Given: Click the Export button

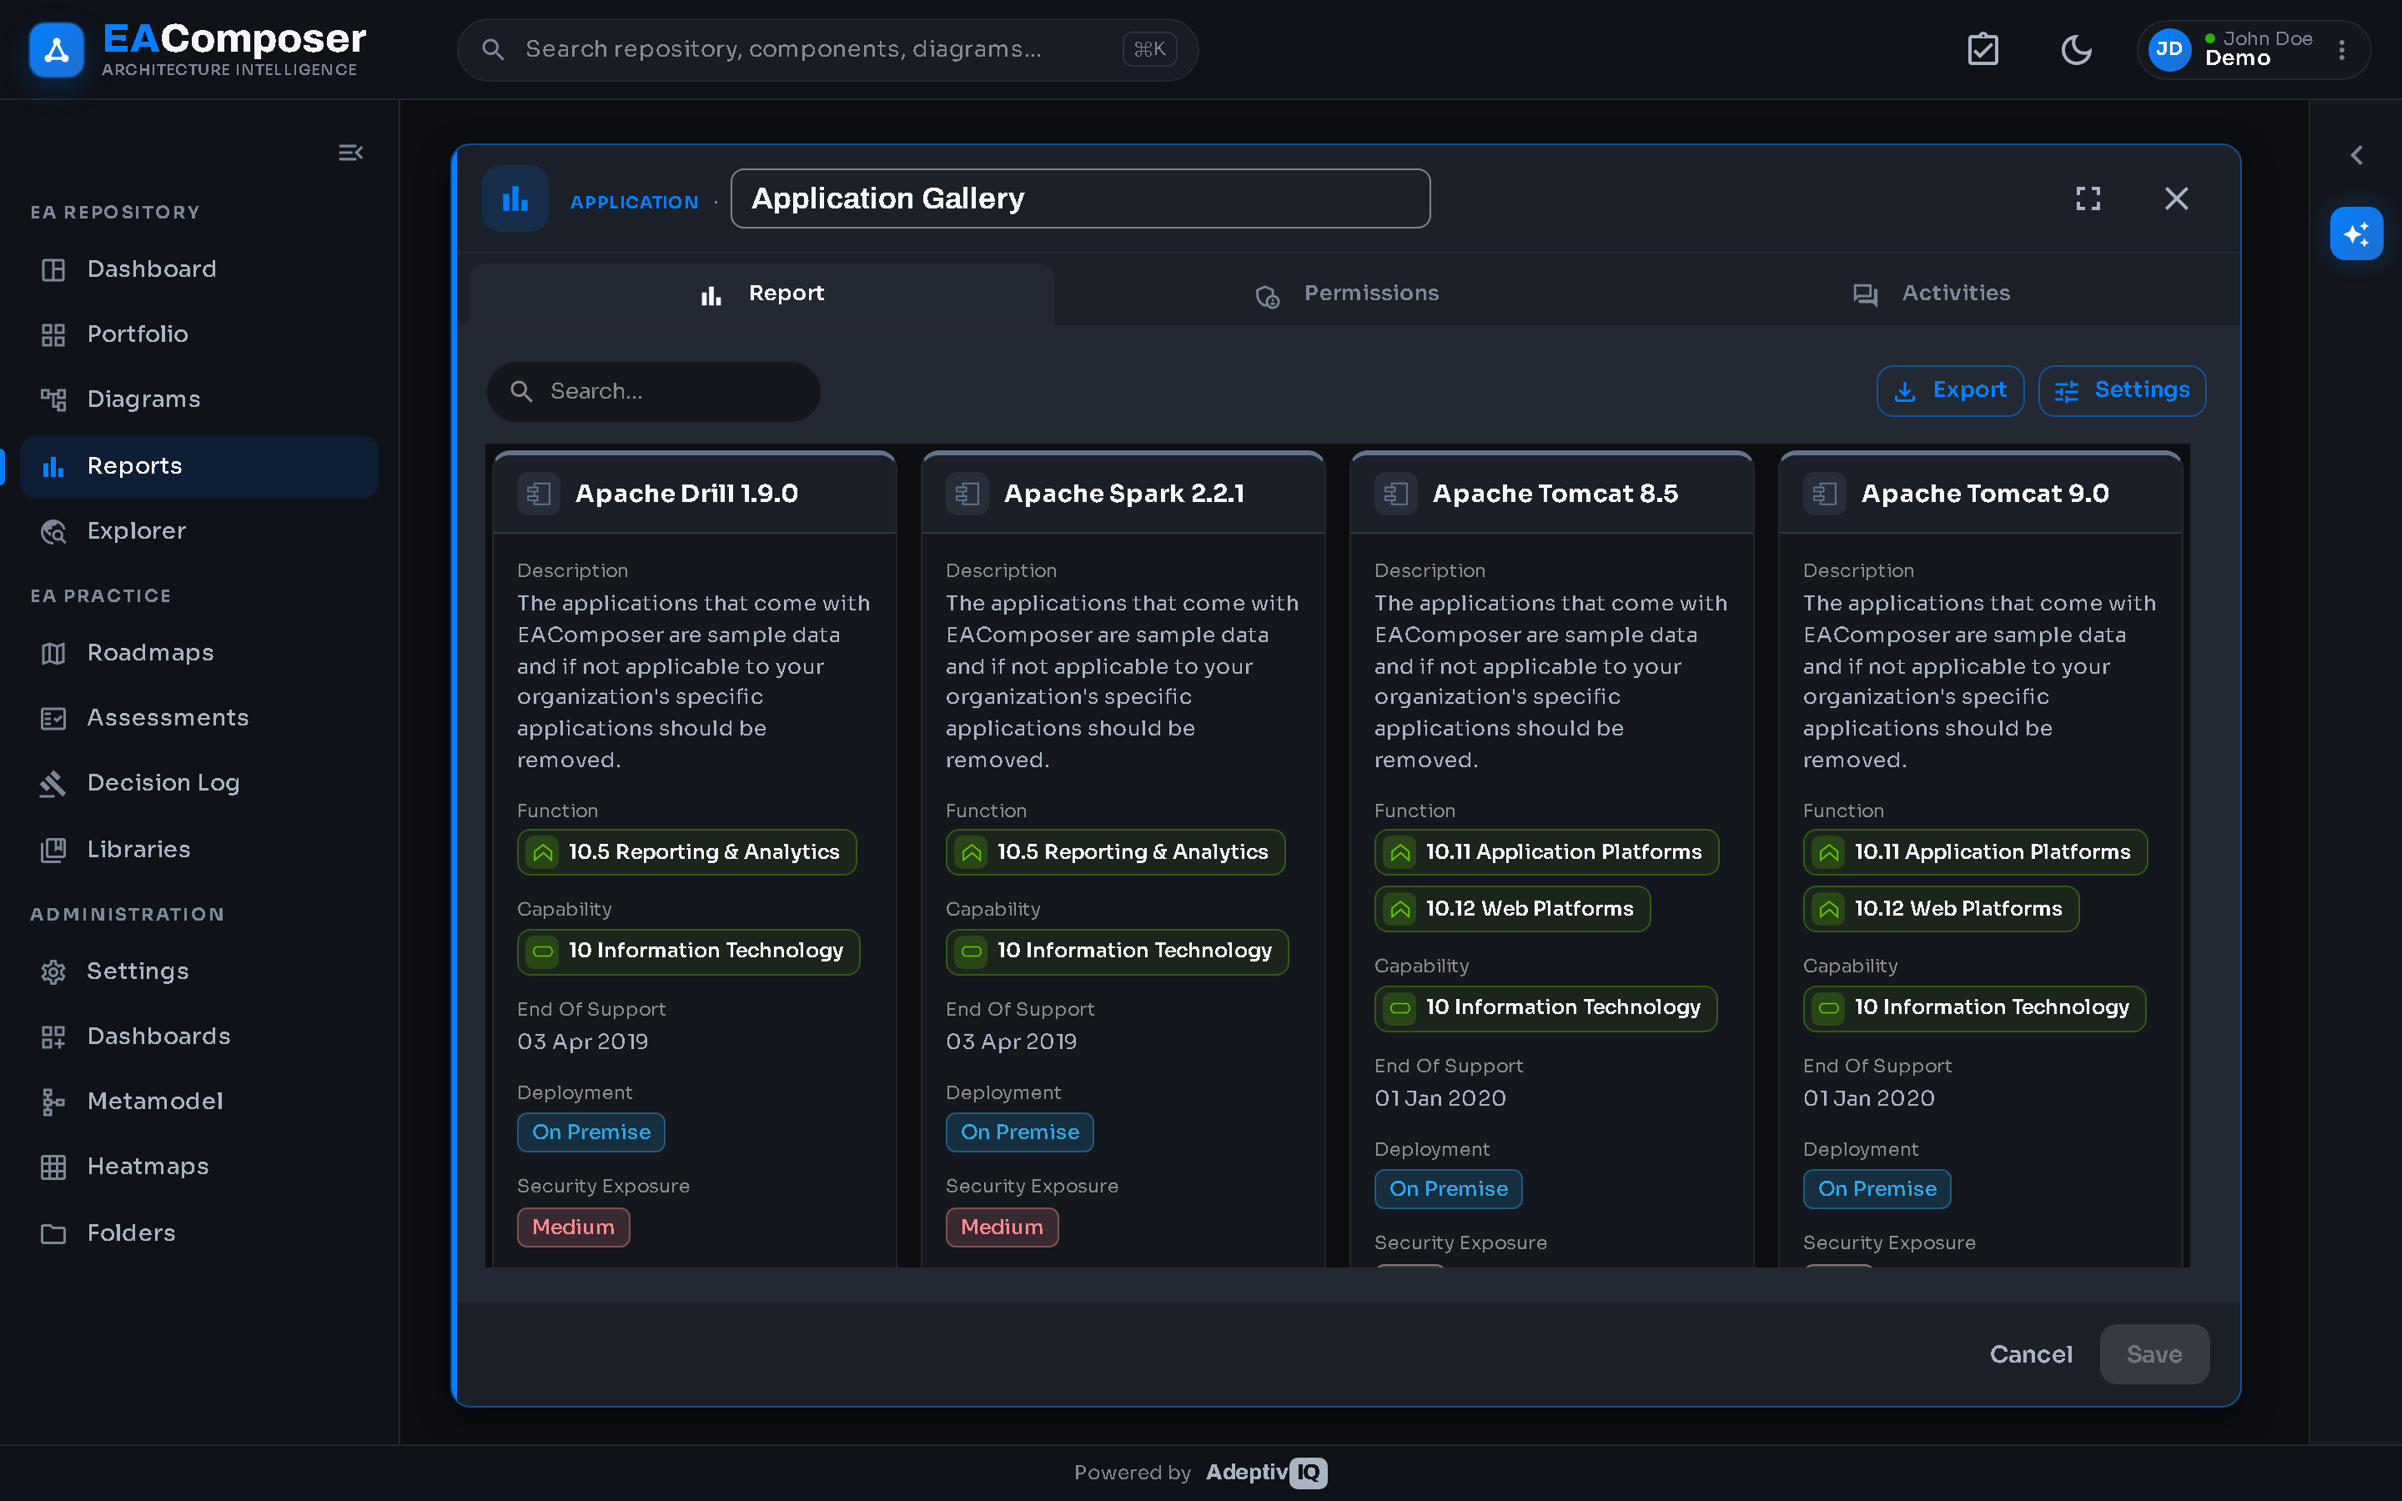Looking at the screenshot, I should coord(1949,391).
